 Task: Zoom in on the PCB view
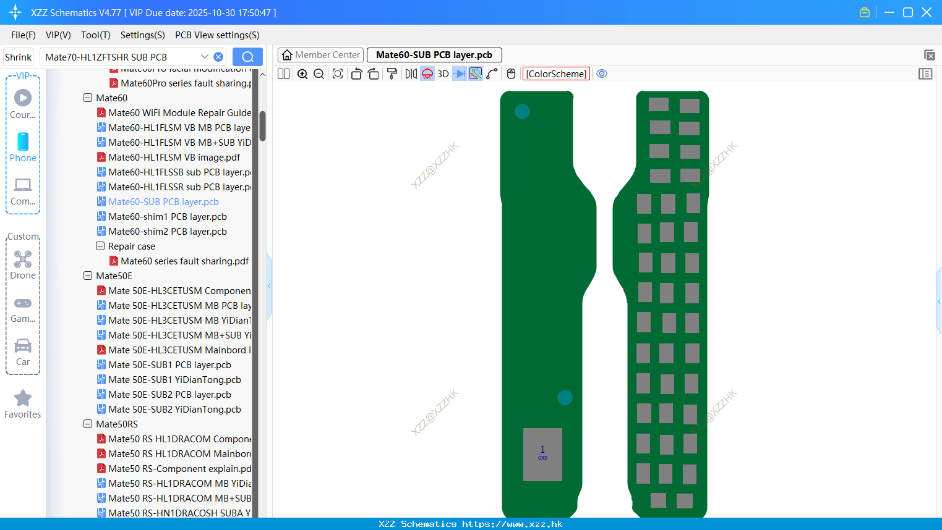(302, 74)
